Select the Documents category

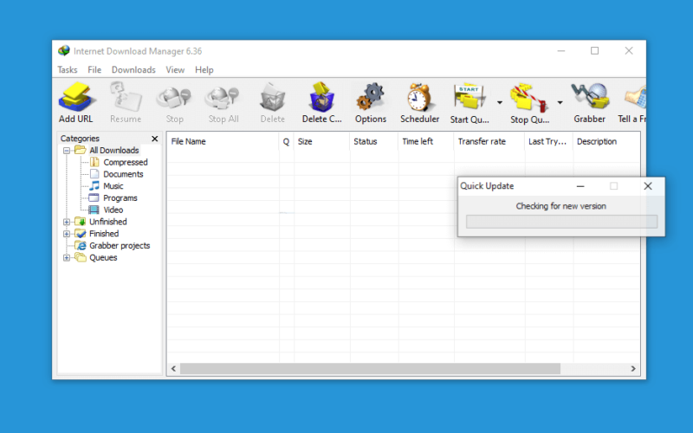(x=123, y=174)
